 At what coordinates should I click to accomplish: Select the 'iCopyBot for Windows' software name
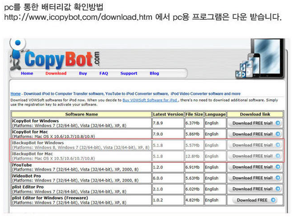point(35,121)
